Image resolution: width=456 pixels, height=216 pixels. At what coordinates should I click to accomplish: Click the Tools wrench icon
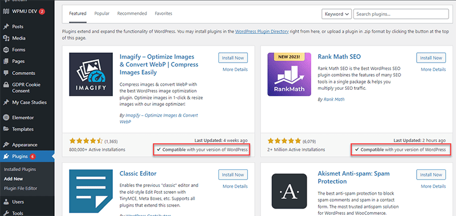(6, 213)
